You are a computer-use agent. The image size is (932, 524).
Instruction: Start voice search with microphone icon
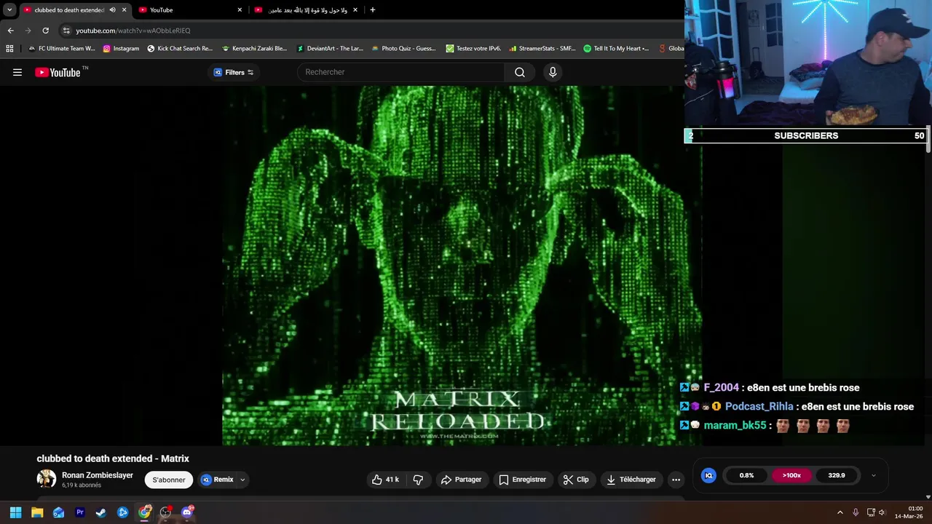[553, 72]
